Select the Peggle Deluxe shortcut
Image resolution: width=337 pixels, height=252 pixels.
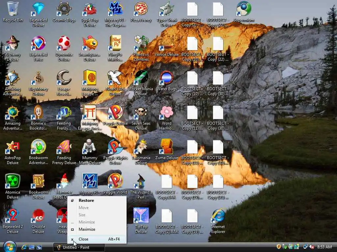coord(115,115)
